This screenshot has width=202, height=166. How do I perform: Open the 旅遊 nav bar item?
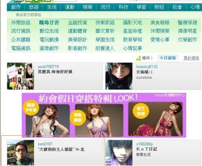pyautogui.click(x=34, y=7)
